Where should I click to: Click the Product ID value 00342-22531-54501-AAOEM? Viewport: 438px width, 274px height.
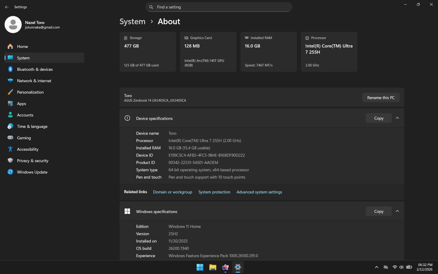[x=193, y=162]
